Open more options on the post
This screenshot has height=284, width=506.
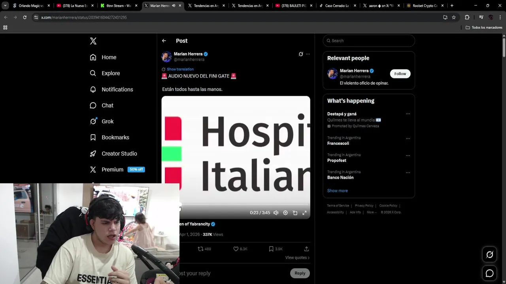pos(308,54)
